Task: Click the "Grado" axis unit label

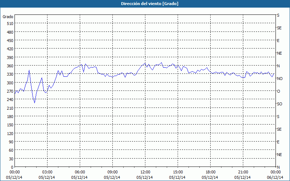Action: (8, 17)
